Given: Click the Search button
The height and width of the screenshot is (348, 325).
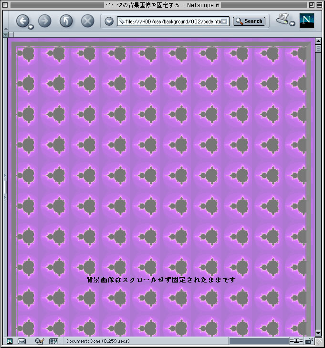Looking at the screenshot, I should coord(249,21).
